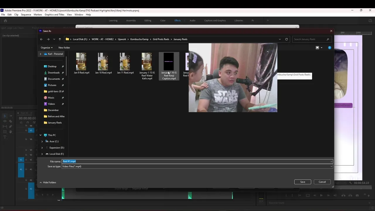Pick the Hand tool

[x=11, y=132]
